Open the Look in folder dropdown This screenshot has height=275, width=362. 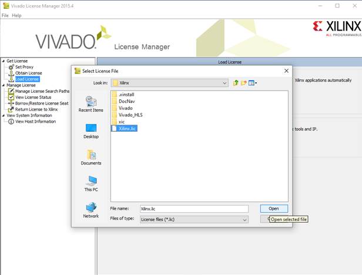[224, 83]
